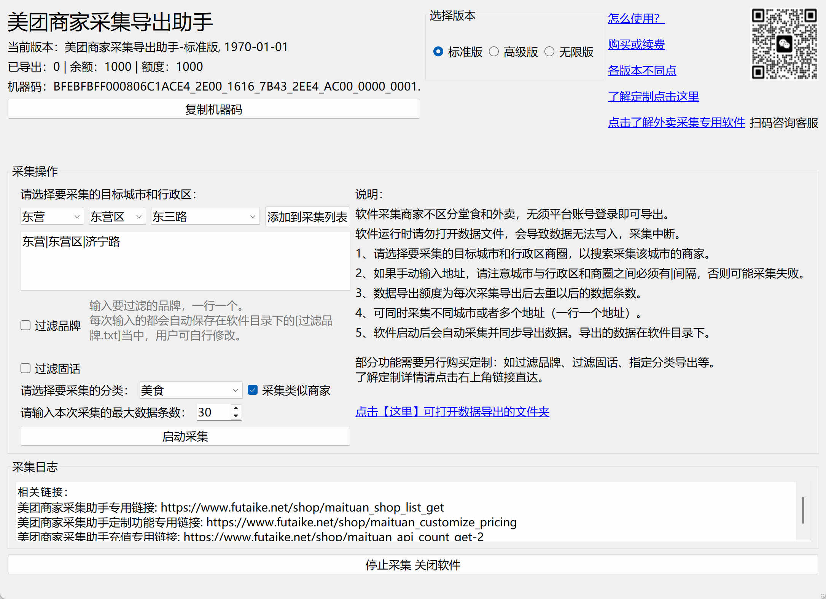
Task: Click the brand filter text box placeholder
Action: point(211,321)
